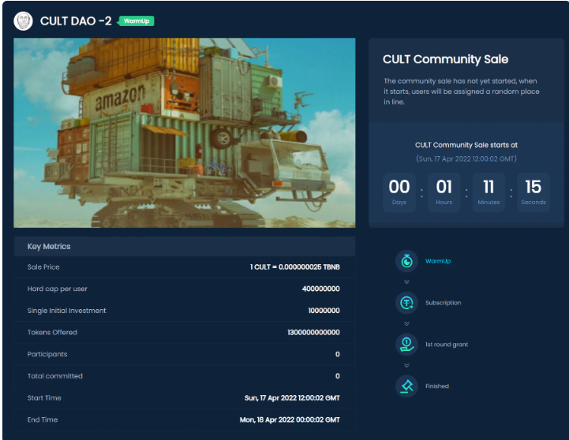The image size is (569, 440).
Task: Click the Participants label
Action: coord(47,354)
